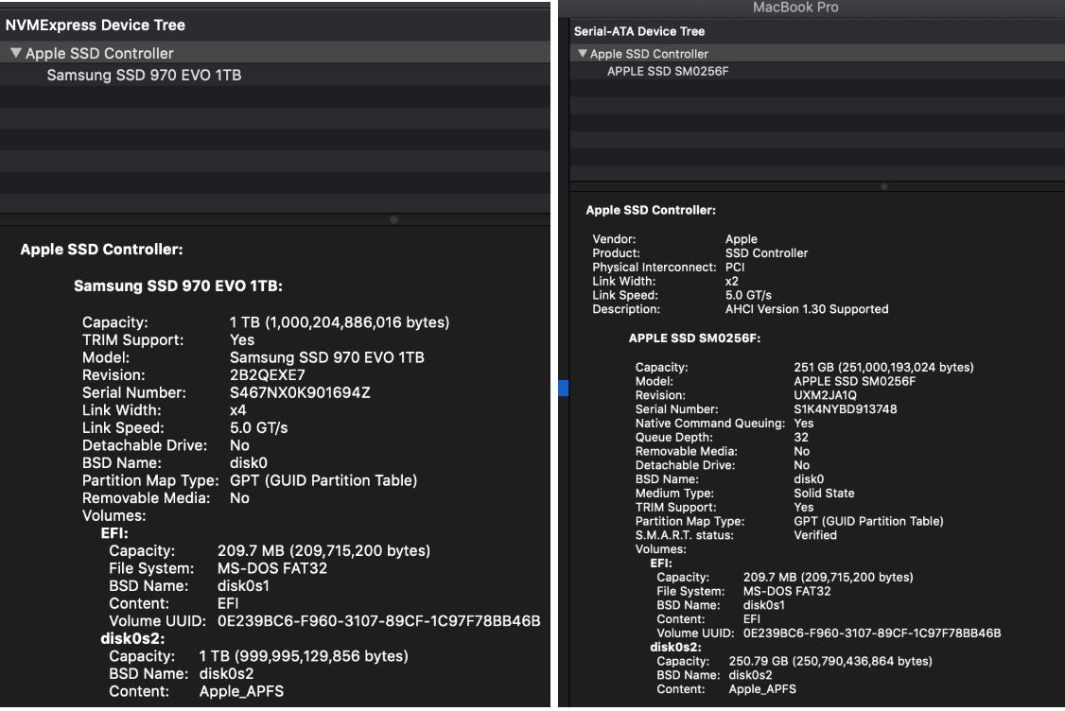Screen dimensions: 1065x711
Task: Collapse Apple SSD Controller in NVMExpress tree
Action: click(x=16, y=53)
